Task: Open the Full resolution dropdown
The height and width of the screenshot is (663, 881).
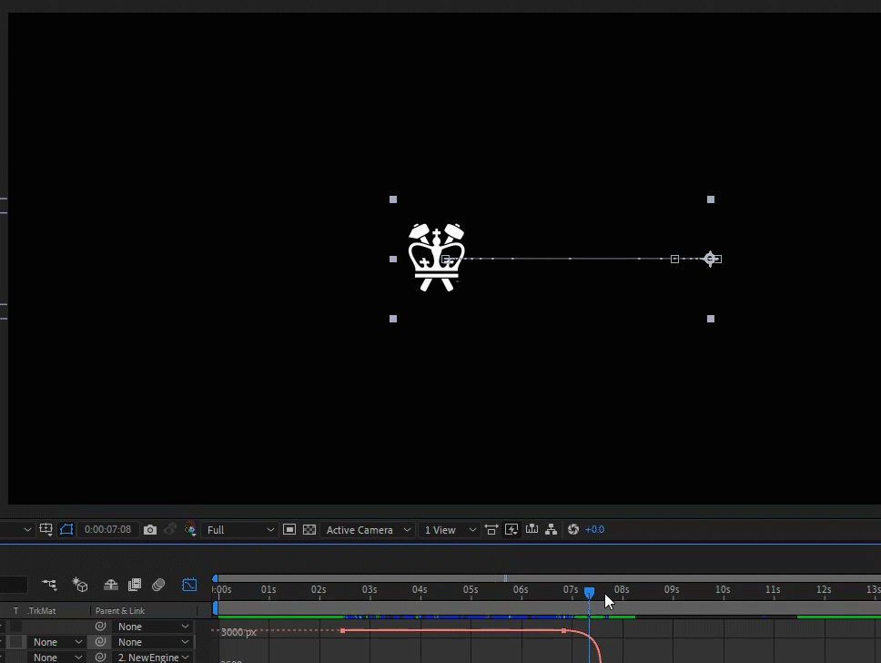Action: (x=240, y=530)
